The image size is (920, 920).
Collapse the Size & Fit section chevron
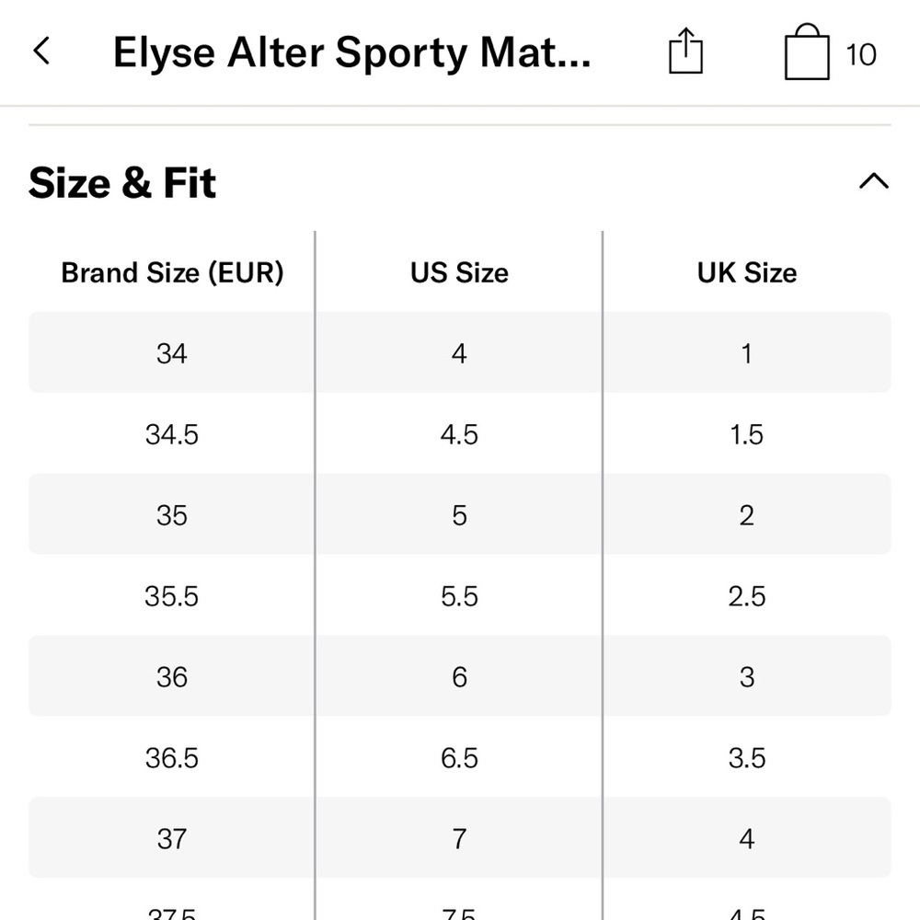point(874,180)
